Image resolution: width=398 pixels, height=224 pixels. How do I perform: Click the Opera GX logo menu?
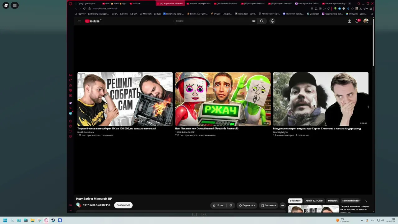[x=71, y=4]
